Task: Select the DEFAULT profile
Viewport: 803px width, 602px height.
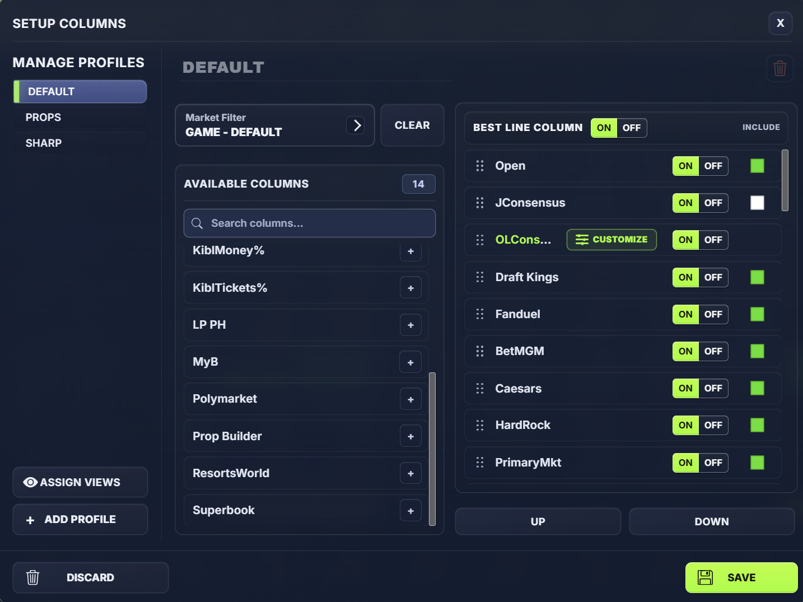Action: [80, 91]
